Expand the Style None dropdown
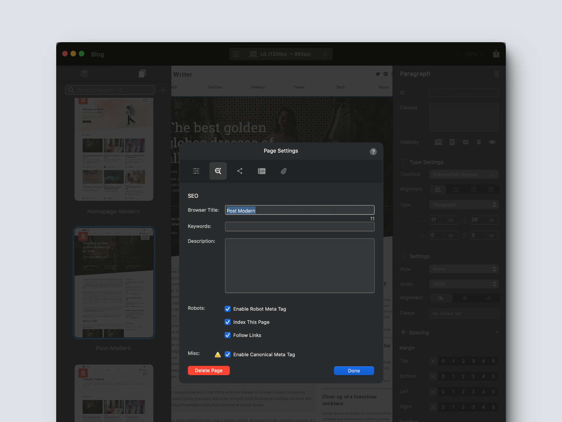This screenshot has height=422, width=562. [x=464, y=269]
